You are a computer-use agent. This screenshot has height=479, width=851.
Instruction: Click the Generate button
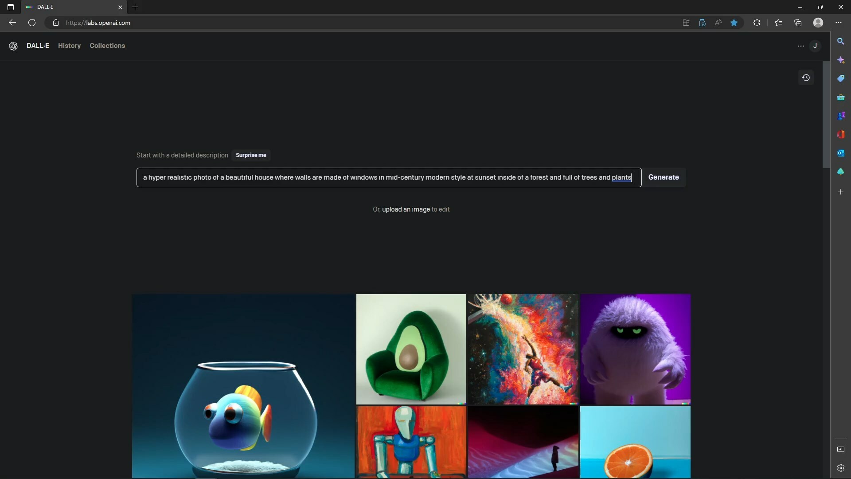pyautogui.click(x=664, y=177)
